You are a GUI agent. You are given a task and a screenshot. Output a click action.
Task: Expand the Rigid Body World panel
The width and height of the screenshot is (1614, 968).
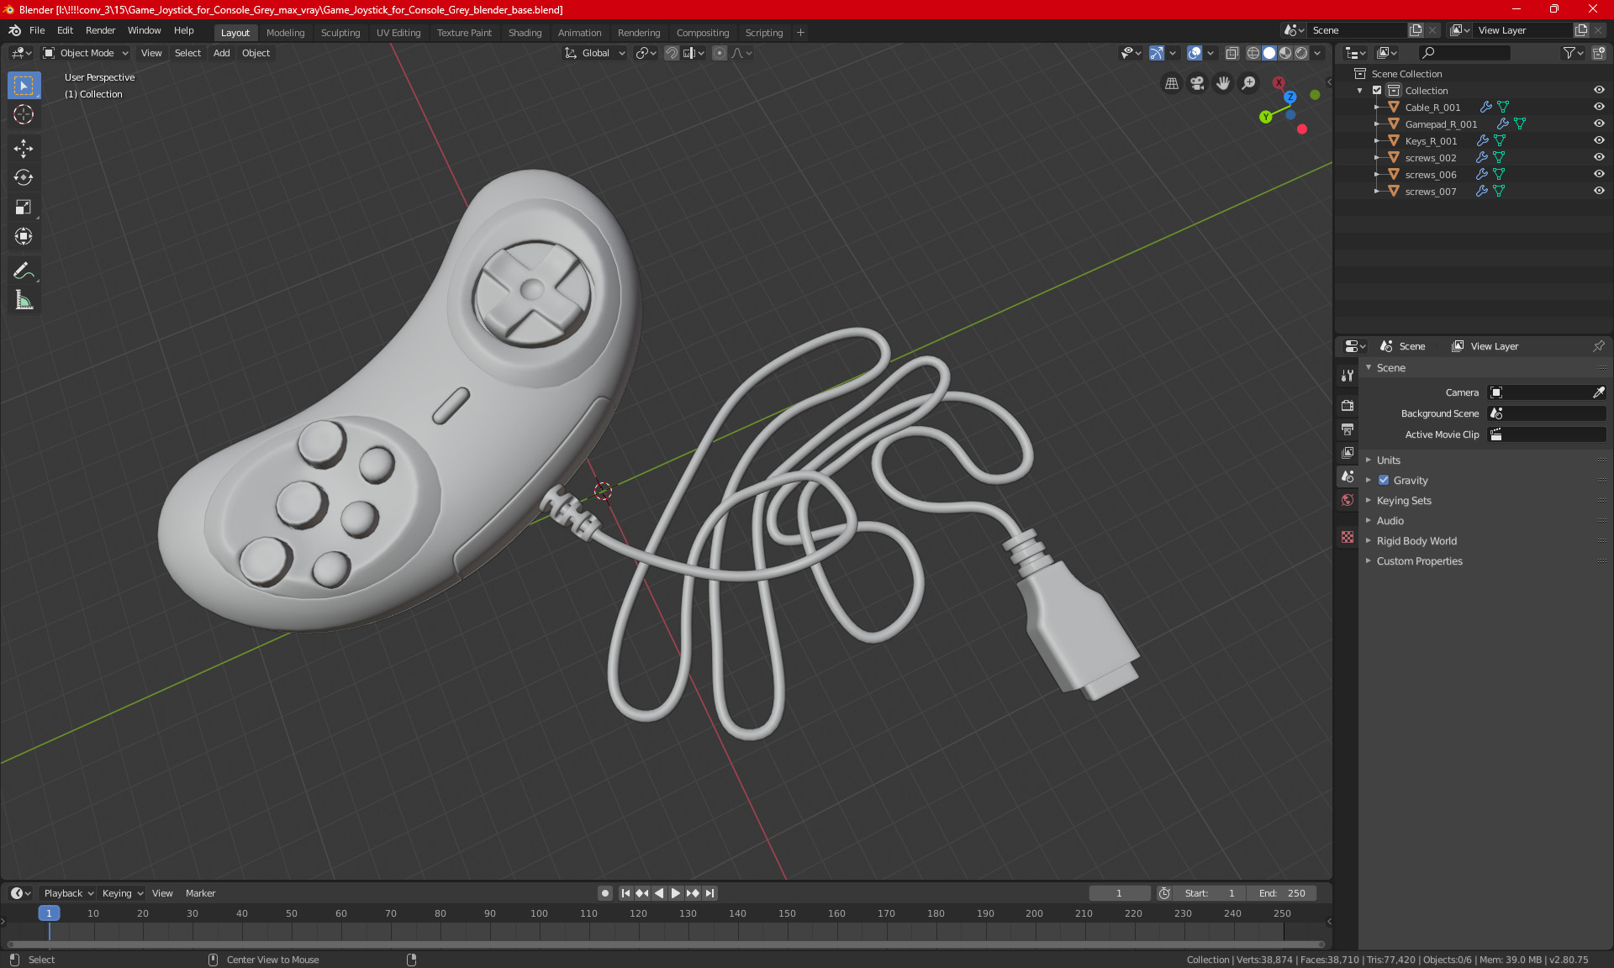[1416, 540]
